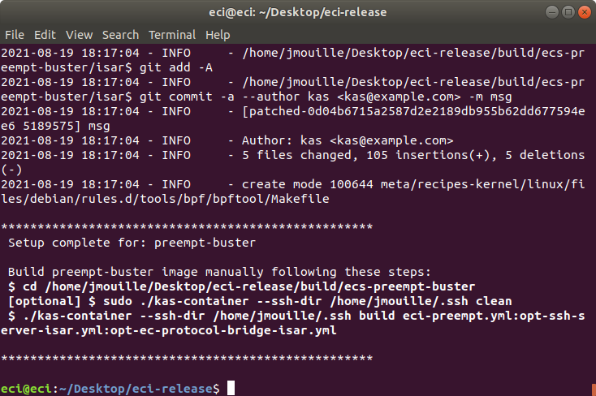Click the 'cd /home/jmouille/Desktop/eci-release/build/ecs-preempt-buster' command

tap(249, 286)
